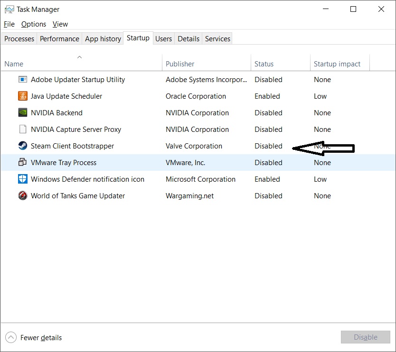Minimize the Task Manager window
Image resolution: width=396 pixels, height=352 pixels.
pos(326,9)
